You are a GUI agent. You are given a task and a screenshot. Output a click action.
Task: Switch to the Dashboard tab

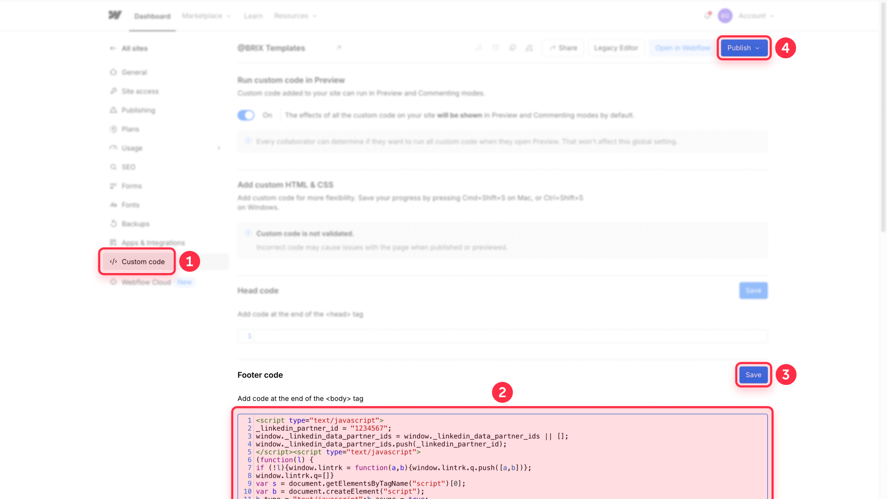152,16
